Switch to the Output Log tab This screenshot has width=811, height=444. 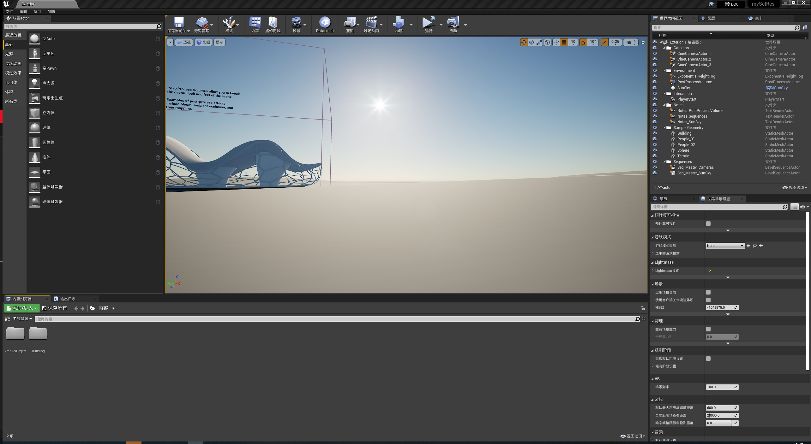pos(68,299)
